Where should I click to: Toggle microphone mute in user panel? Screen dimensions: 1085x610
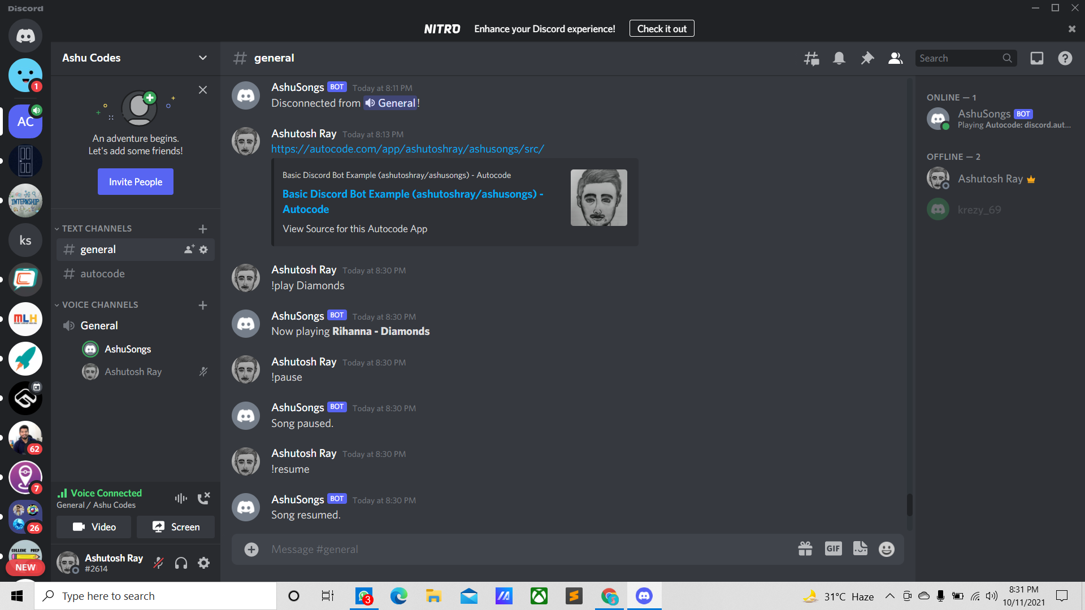159,563
